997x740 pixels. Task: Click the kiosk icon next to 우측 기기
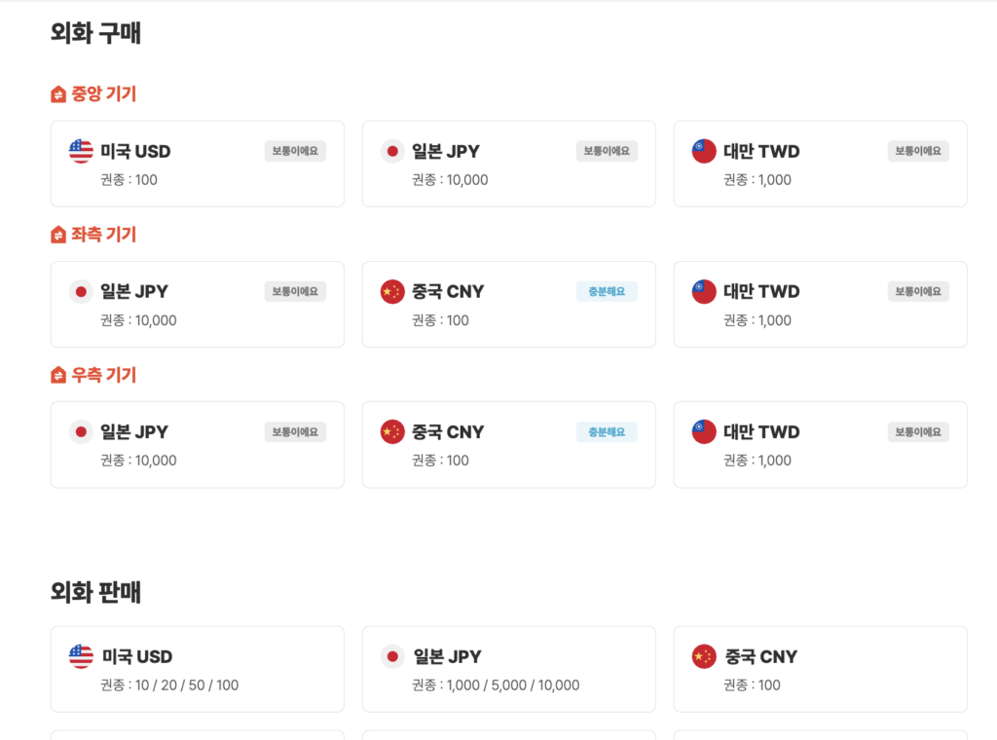[56, 374]
